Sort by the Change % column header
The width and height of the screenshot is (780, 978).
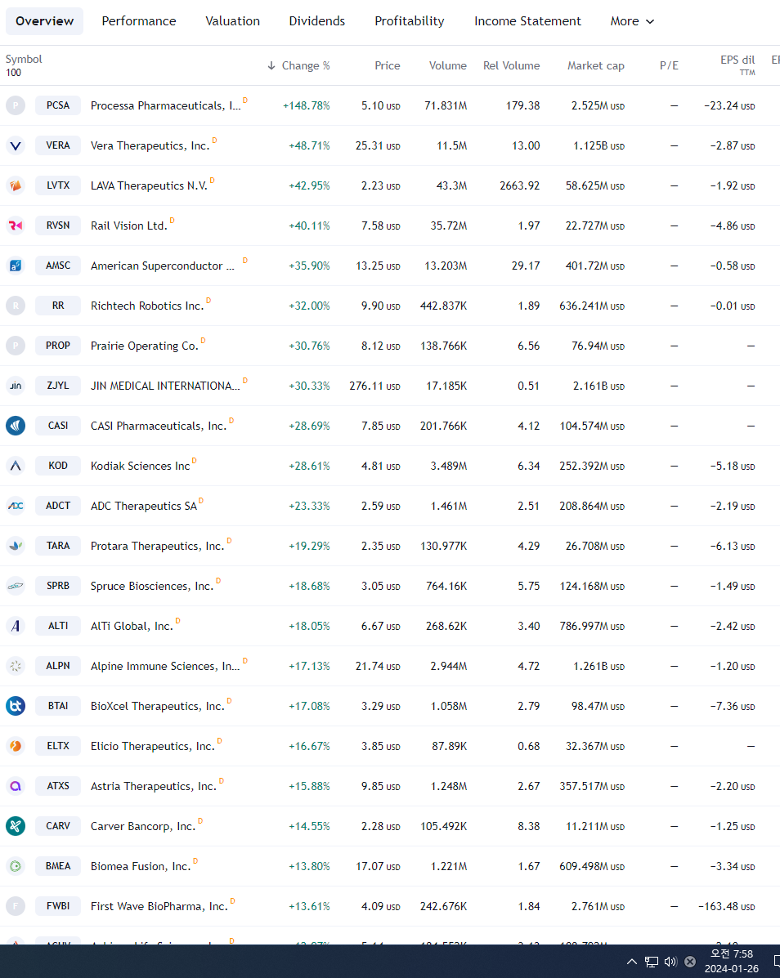[x=299, y=65]
